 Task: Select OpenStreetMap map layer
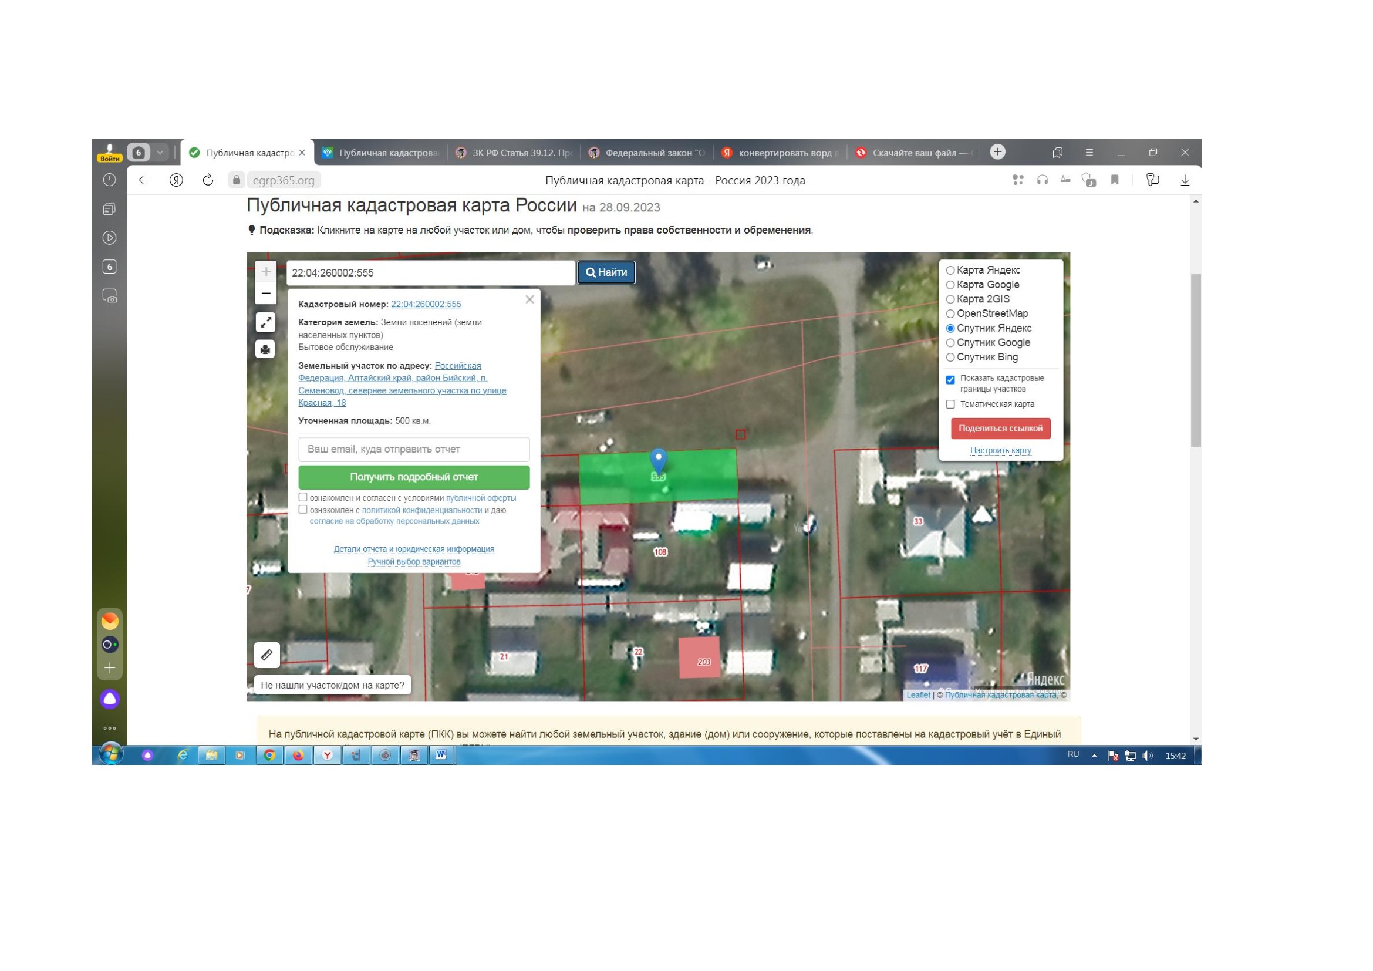(950, 314)
